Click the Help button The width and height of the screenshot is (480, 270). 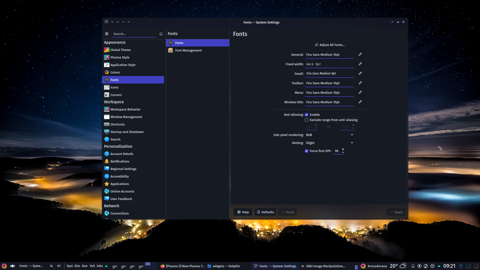coord(243,212)
